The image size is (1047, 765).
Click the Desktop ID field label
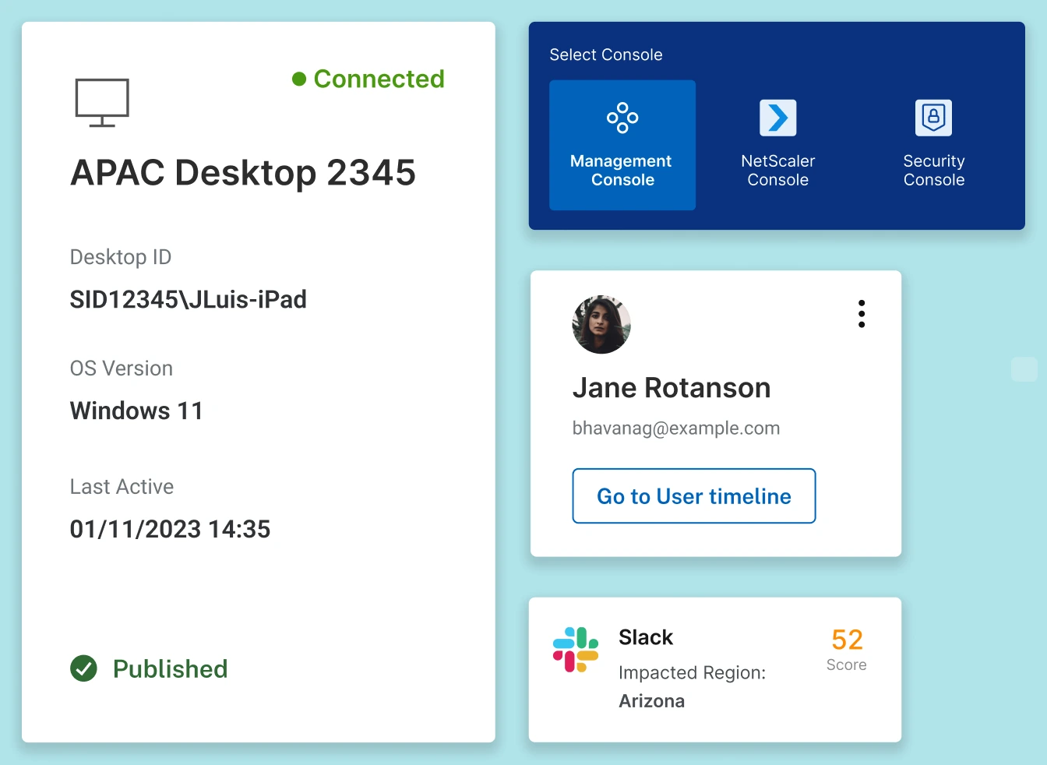pos(121,257)
